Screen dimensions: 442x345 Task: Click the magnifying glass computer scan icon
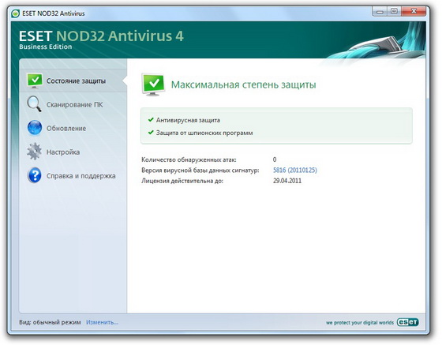[x=35, y=104]
